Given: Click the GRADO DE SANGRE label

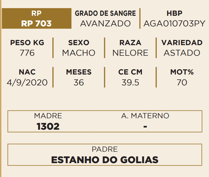Looking at the screenshot, I should click(105, 13).
